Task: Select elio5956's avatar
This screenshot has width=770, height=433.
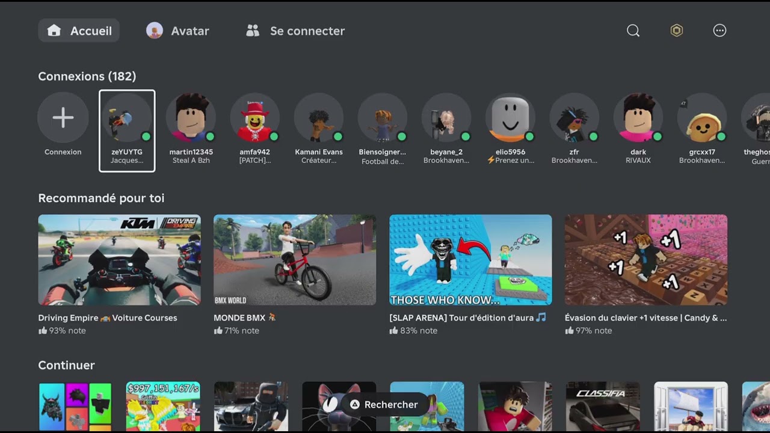Action: [510, 118]
